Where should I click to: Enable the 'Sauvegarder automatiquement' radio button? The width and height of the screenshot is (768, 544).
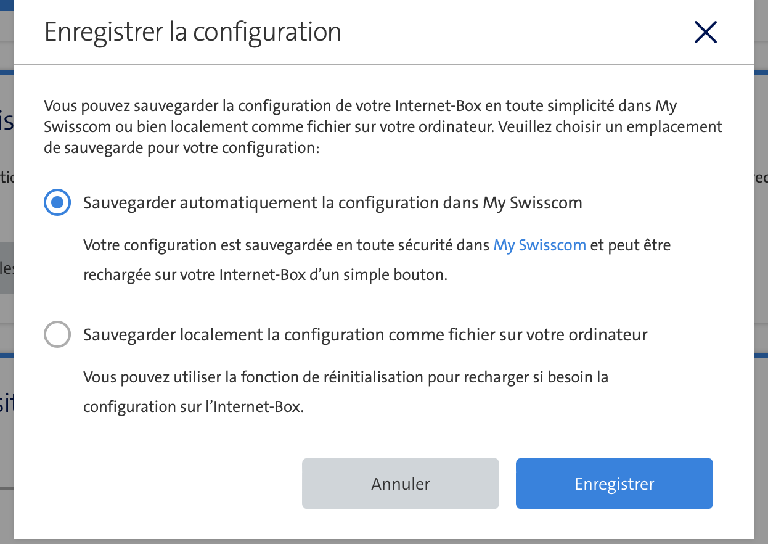click(x=57, y=202)
